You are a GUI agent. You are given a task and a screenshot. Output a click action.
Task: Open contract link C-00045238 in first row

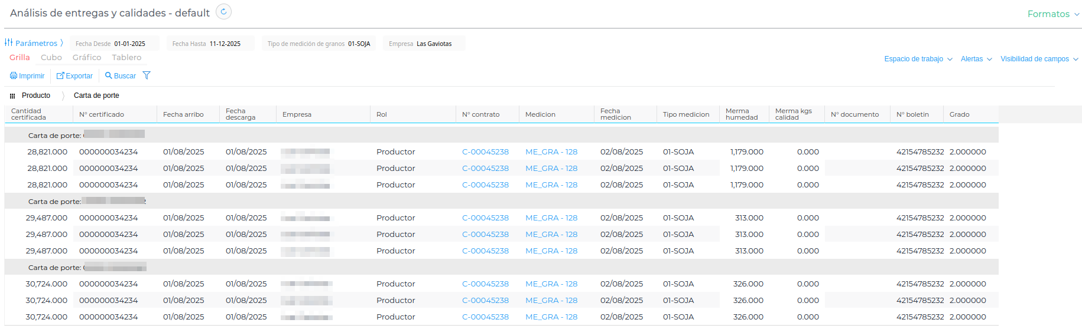(485, 152)
